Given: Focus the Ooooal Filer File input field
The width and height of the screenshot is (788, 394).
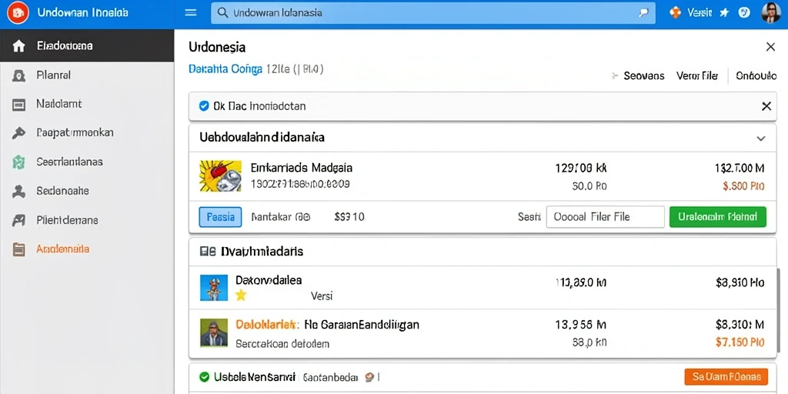Looking at the screenshot, I should (605, 217).
